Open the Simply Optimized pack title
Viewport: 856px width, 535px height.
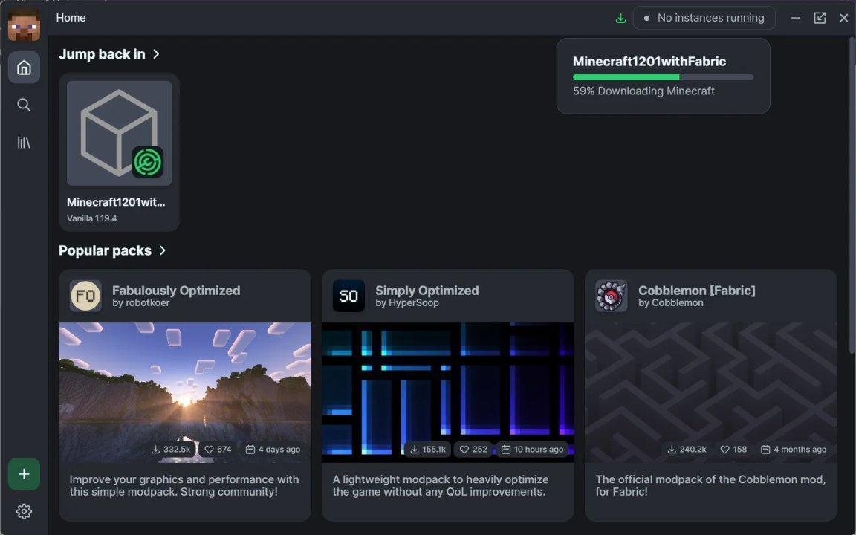[427, 291]
